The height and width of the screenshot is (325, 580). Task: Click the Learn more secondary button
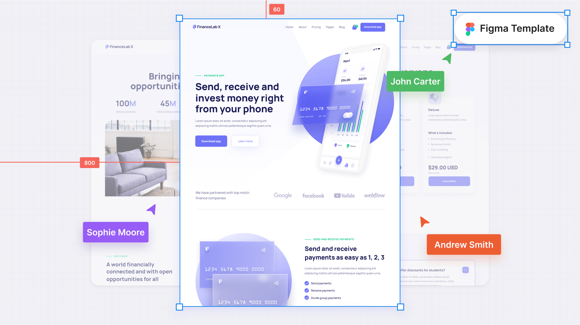coord(245,141)
